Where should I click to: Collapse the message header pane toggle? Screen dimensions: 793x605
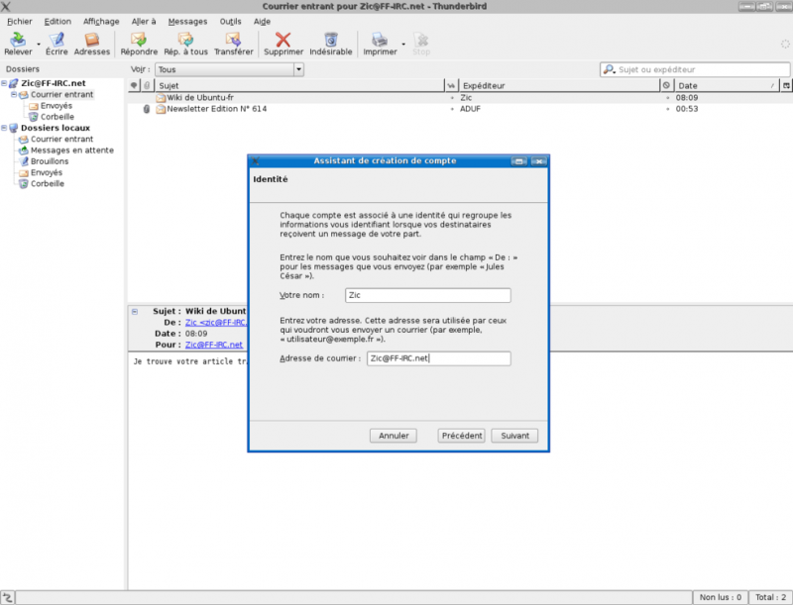click(x=135, y=311)
